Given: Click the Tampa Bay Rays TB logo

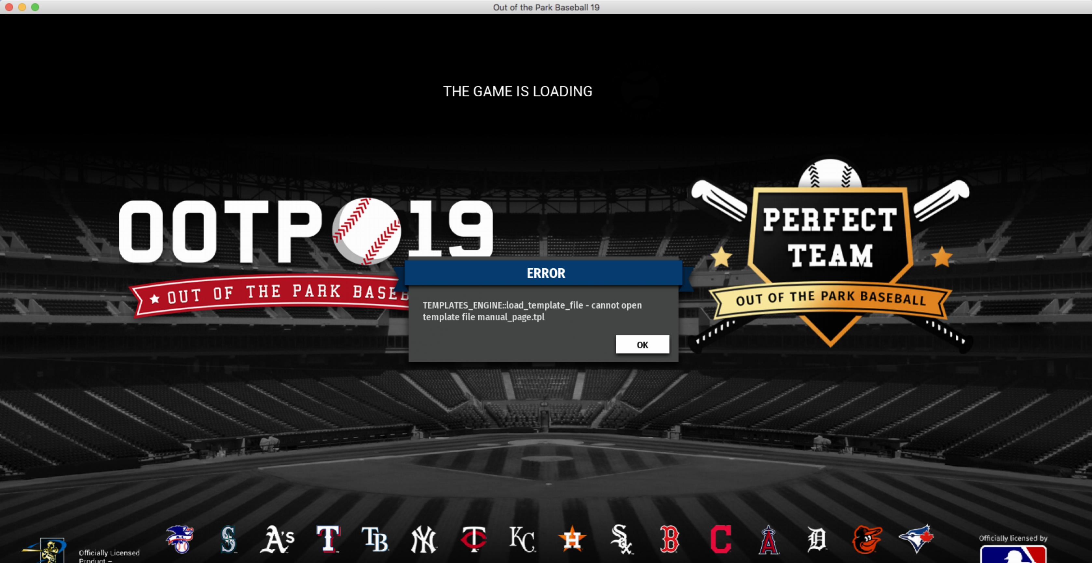Looking at the screenshot, I should pyautogui.click(x=375, y=539).
